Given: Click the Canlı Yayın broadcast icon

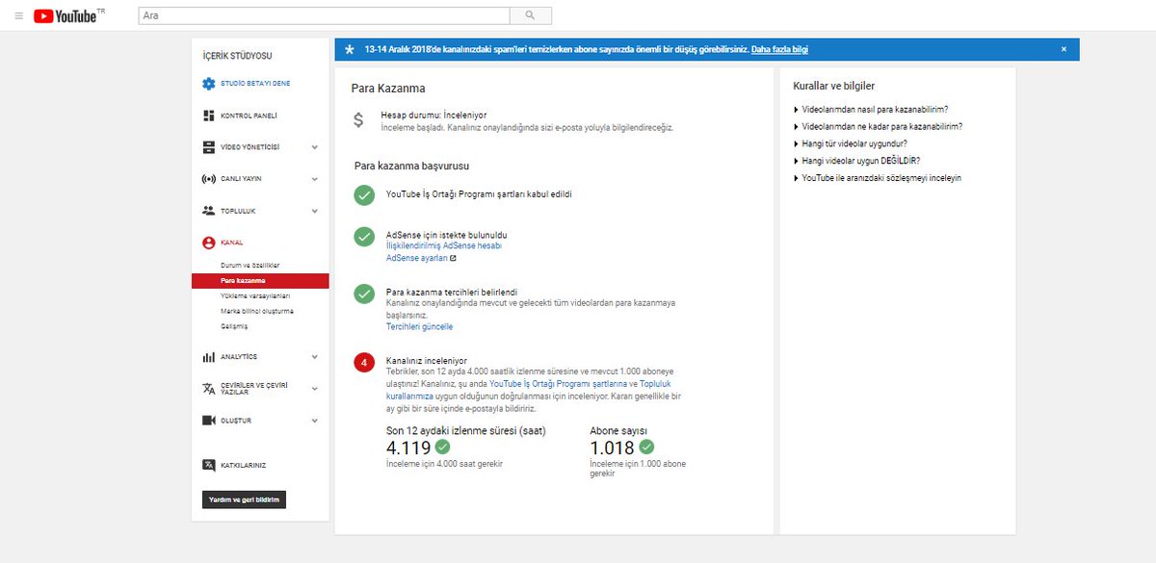Looking at the screenshot, I should coord(208,179).
